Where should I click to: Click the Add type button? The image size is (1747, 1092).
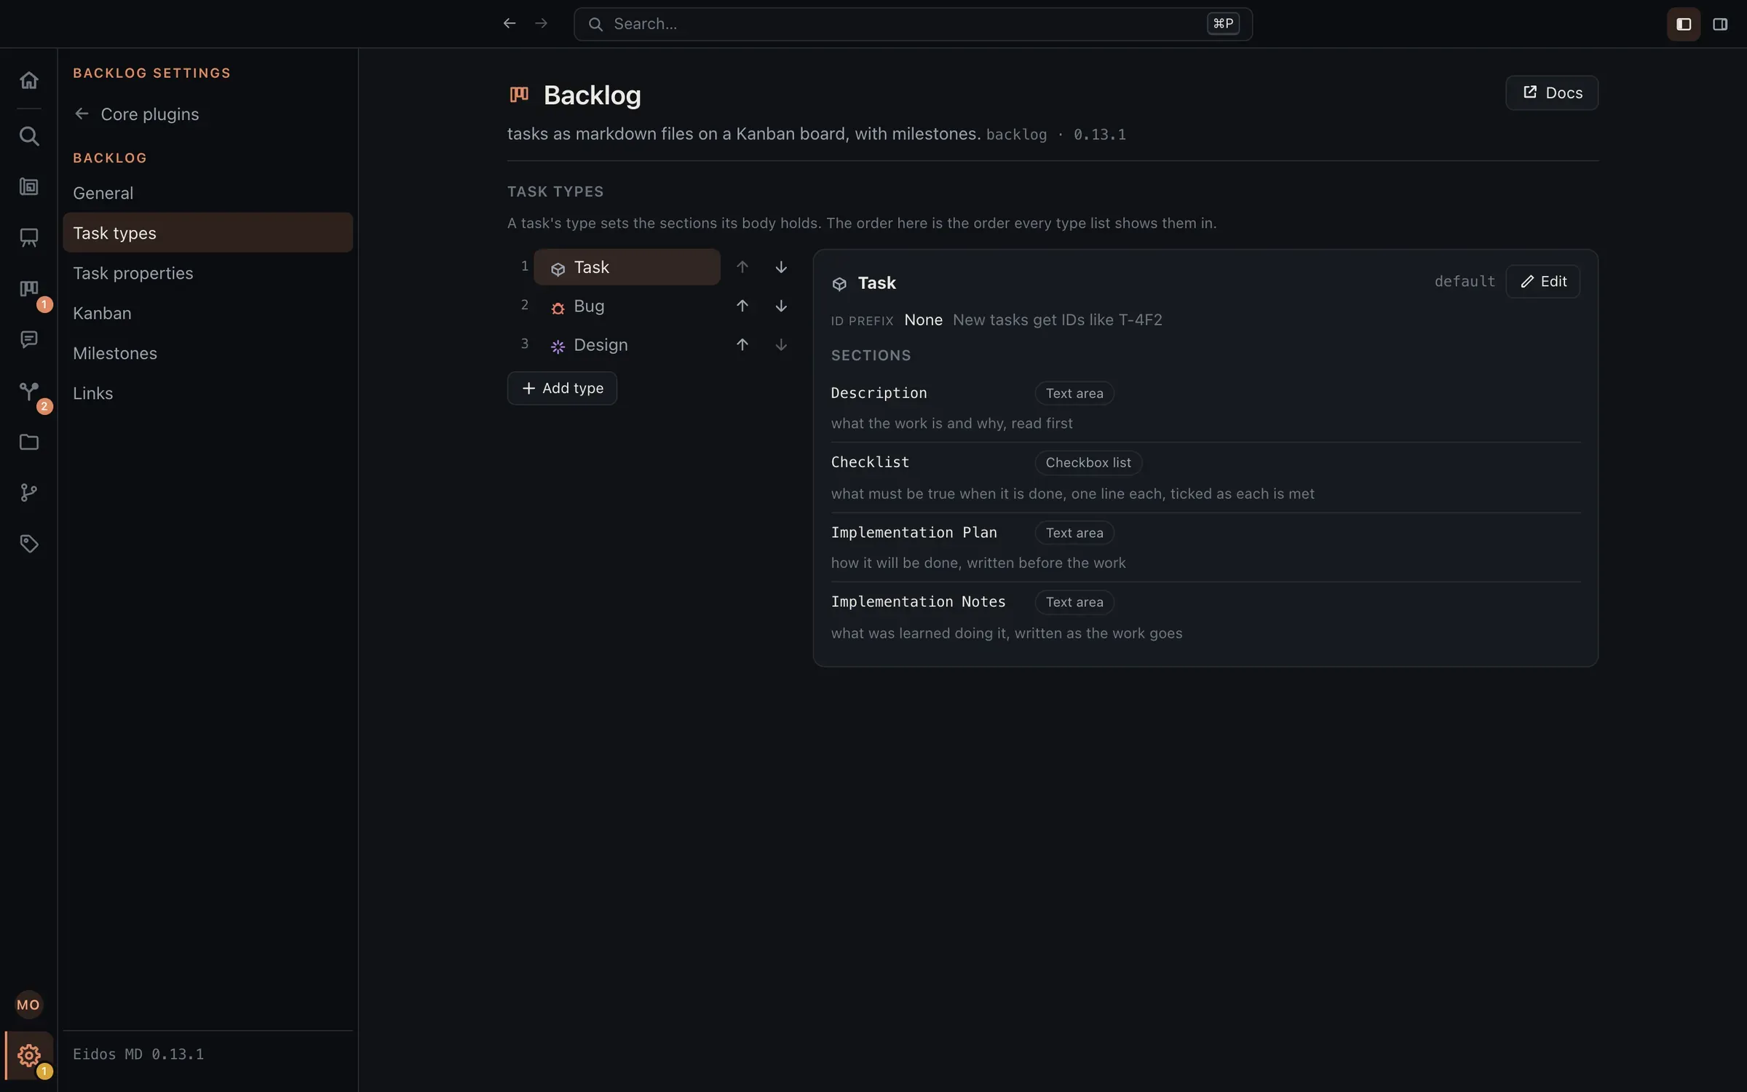pos(562,388)
